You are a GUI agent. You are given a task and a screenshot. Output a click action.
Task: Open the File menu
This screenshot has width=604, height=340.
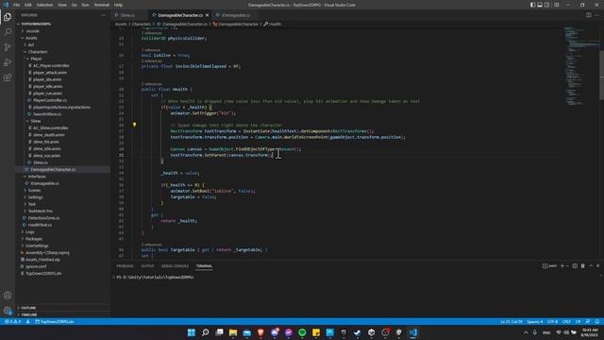click(x=16, y=5)
